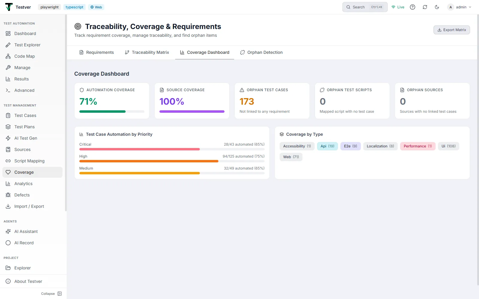Click the playwright tag
479x299 pixels.
pos(49,7)
